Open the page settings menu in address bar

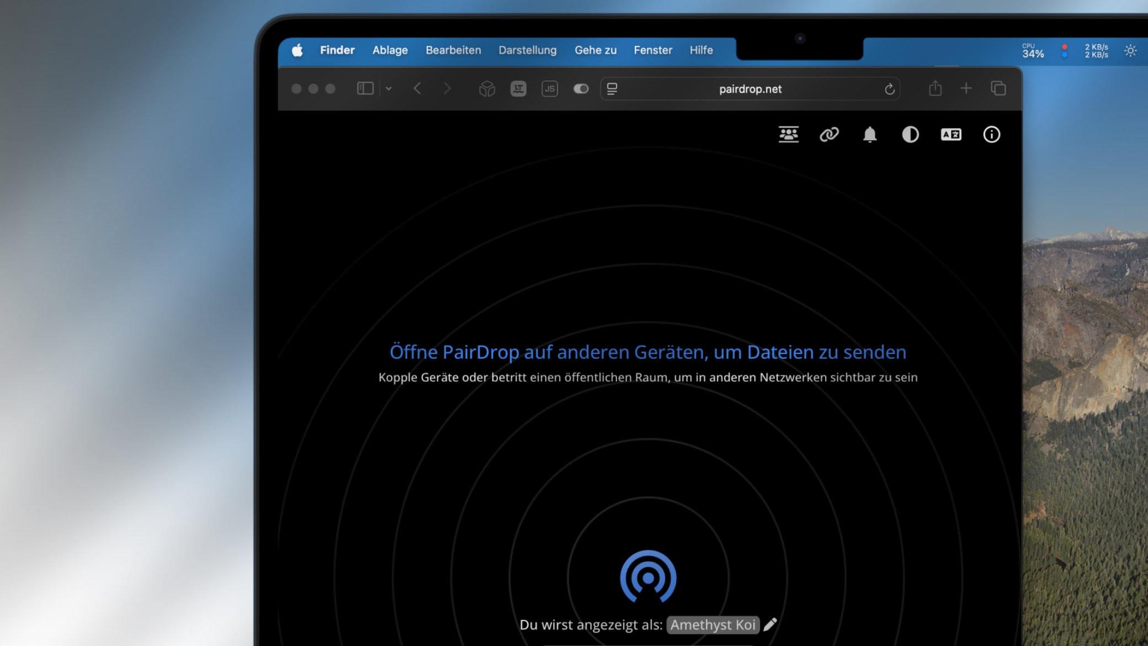(612, 89)
